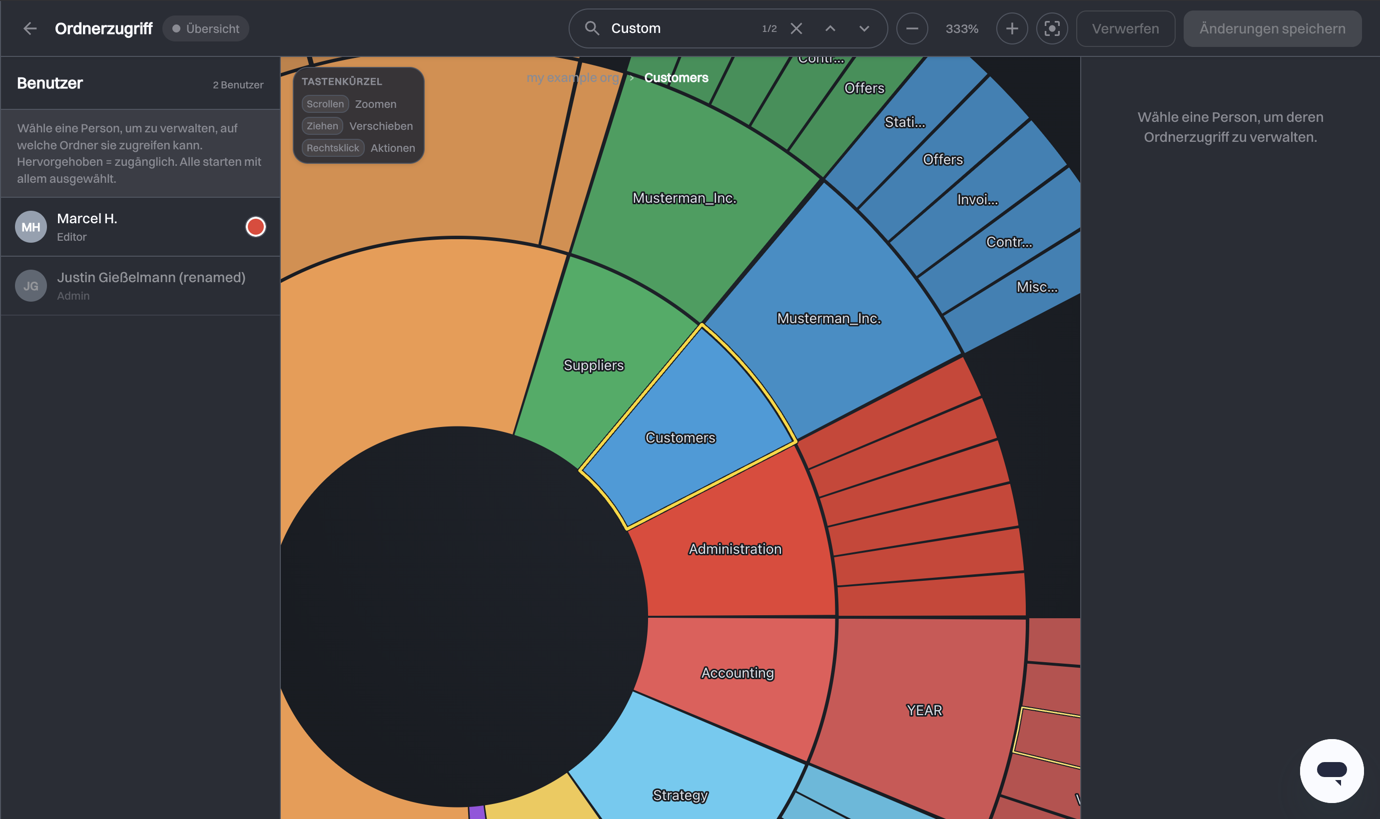Click the Rechtsklick shortcut key label
This screenshot has height=819, width=1380.
pos(333,148)
